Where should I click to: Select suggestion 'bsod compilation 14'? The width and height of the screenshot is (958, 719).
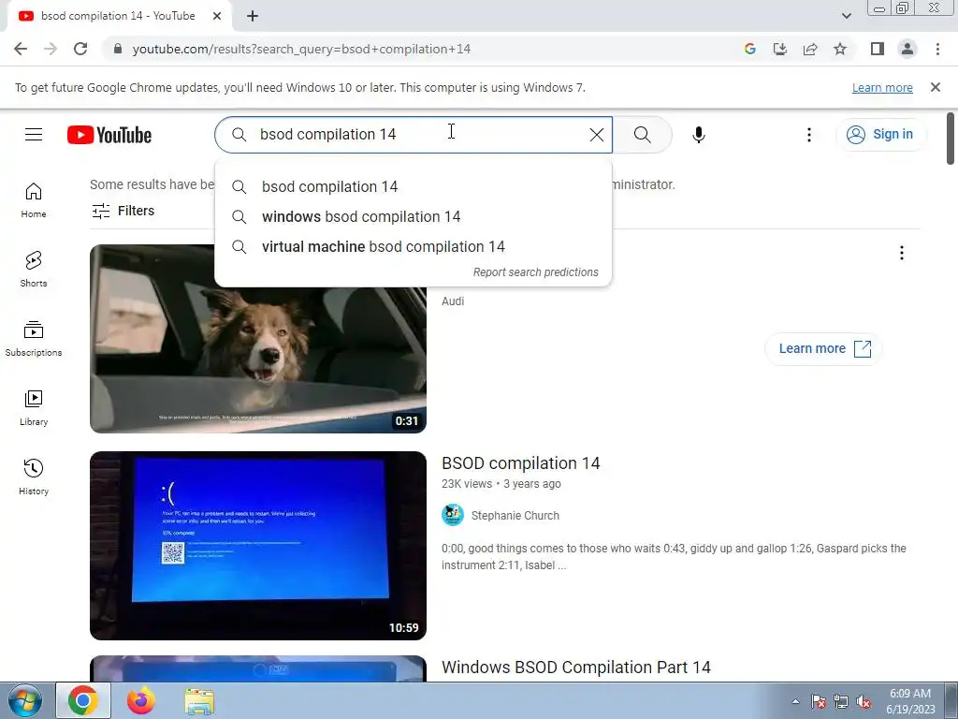tap(413, 186)
